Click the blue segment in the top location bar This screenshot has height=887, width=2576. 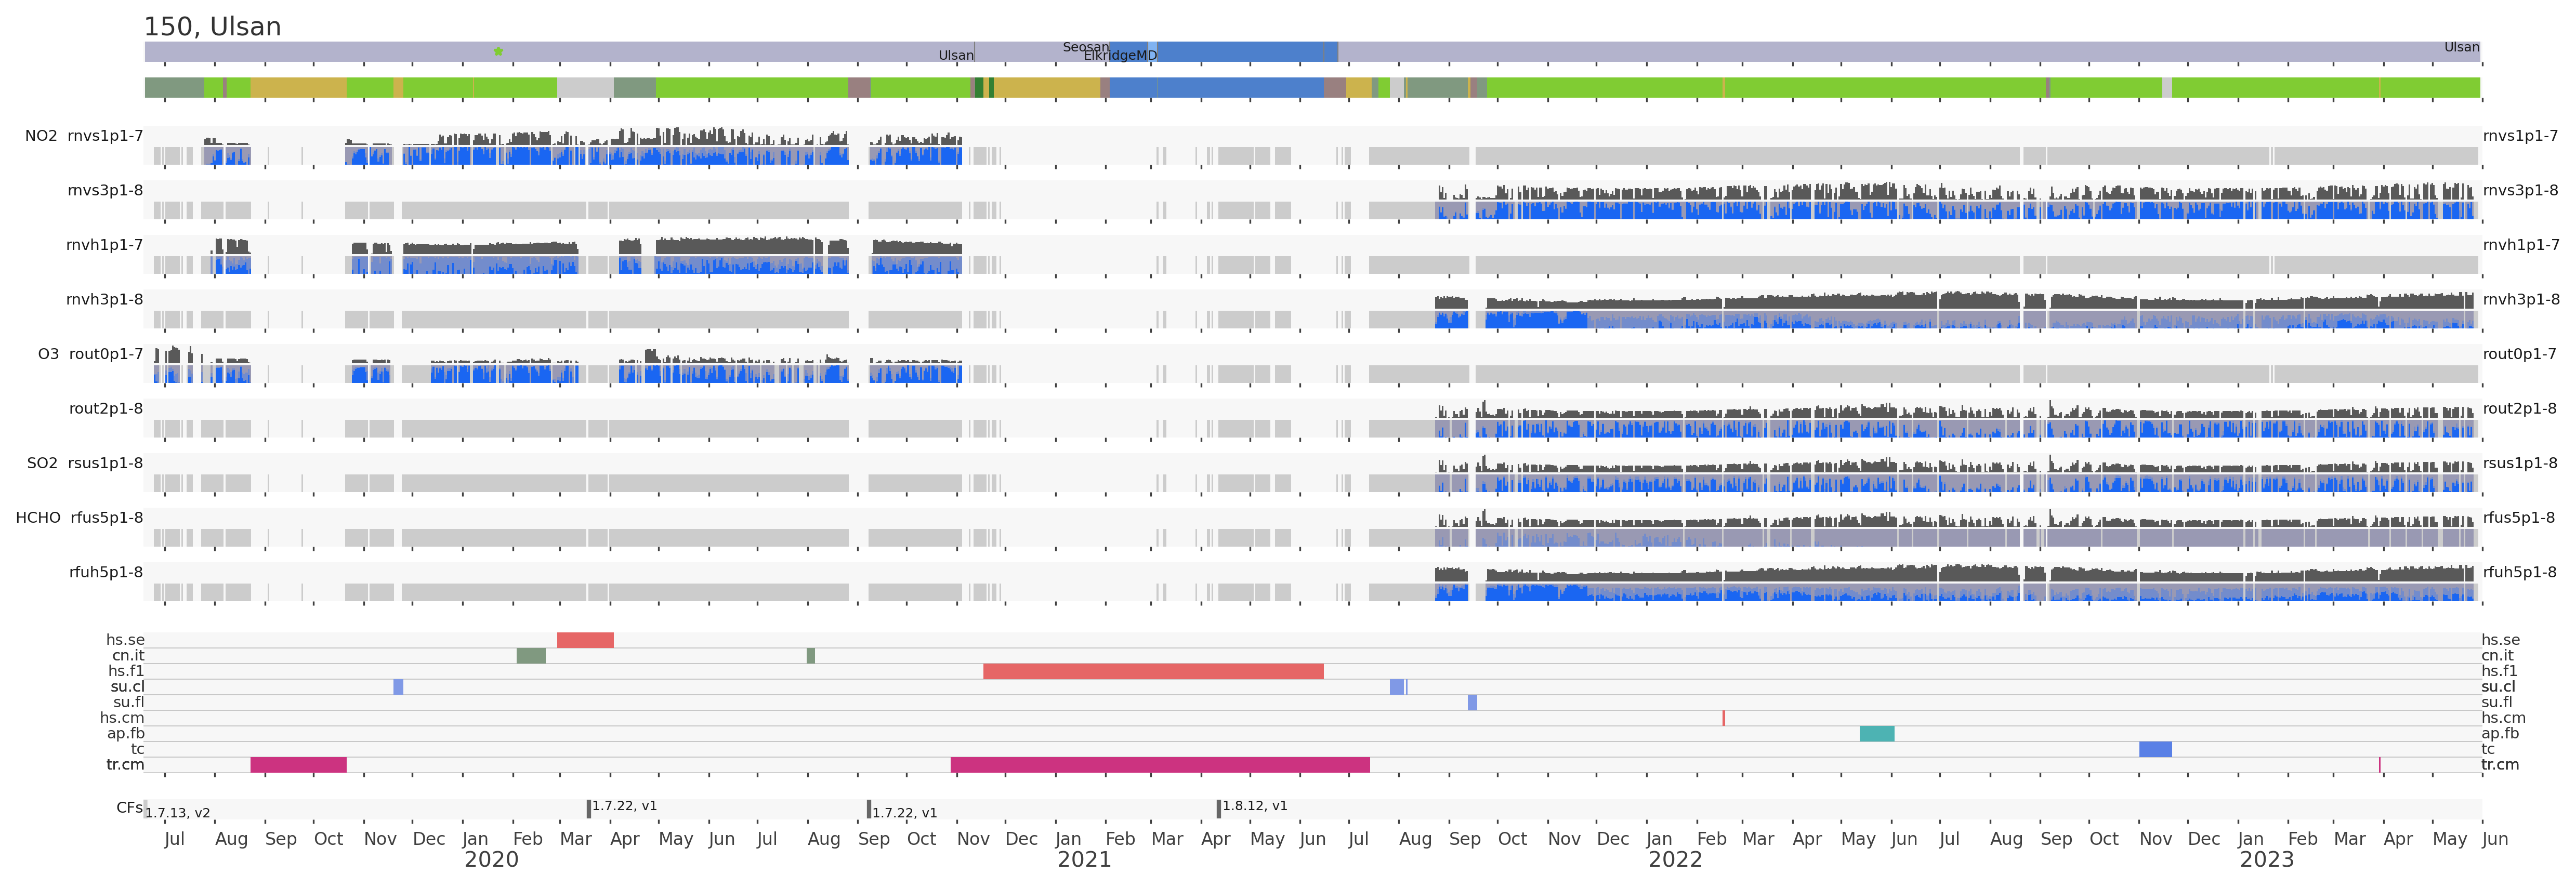(1240, 52)
